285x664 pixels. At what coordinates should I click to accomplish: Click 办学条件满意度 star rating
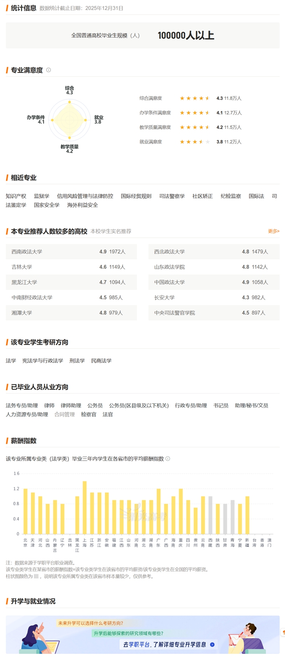(x=195, y=113)
